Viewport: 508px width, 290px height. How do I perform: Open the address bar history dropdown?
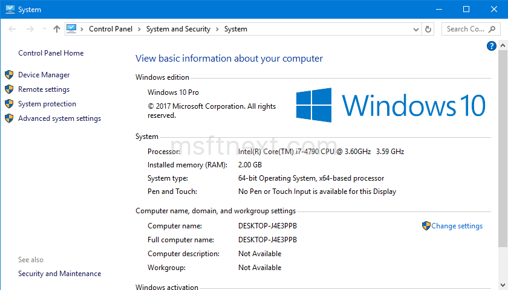pyautogui.click(x=416, y=30)
